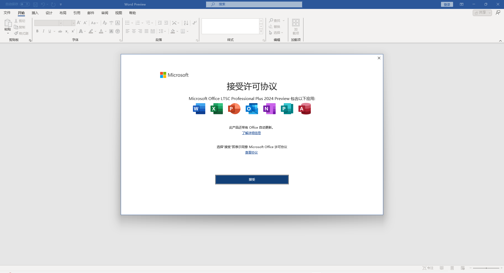Screen dimensions: 504x273
Task: Switch to the 视图 ribbon tab
Action: 118,13
